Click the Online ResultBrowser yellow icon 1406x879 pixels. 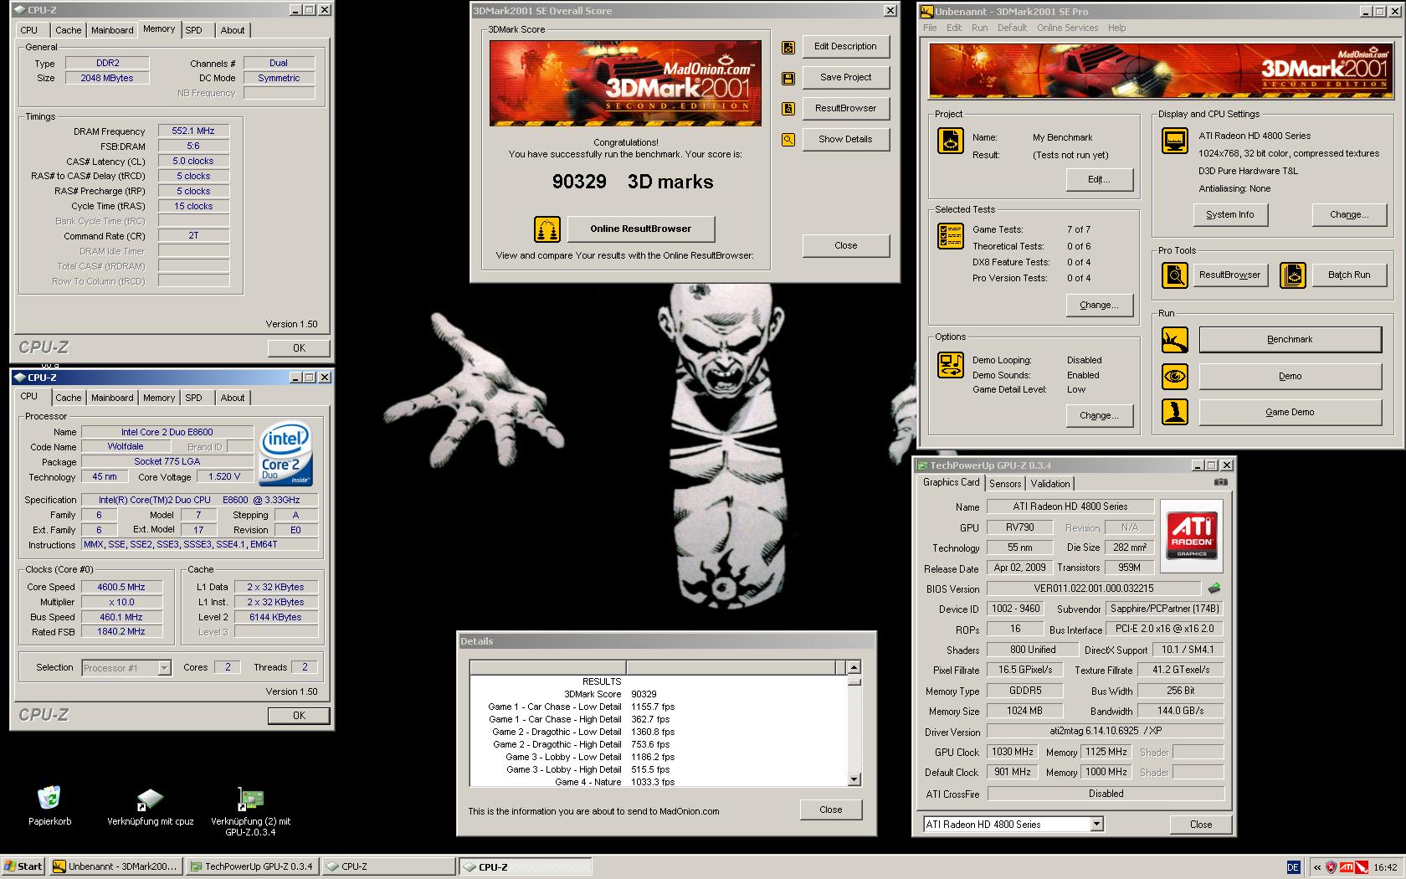click(546, 229)
